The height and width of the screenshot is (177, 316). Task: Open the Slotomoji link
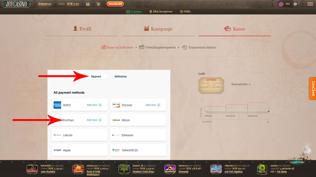183,171
